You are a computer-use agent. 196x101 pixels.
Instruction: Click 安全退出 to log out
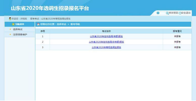click(x=186, y=13)
